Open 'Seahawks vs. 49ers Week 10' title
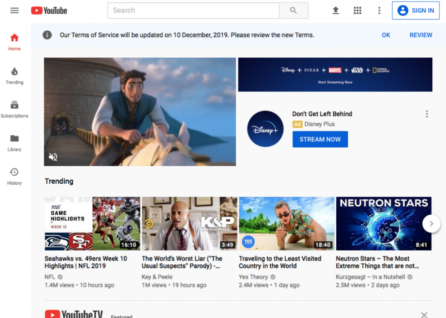The image size is (446, 318). 86,262
